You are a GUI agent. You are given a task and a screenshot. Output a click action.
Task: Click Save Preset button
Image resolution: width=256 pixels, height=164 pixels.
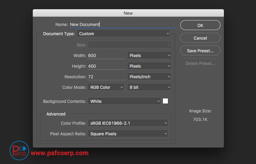point(200,51)
